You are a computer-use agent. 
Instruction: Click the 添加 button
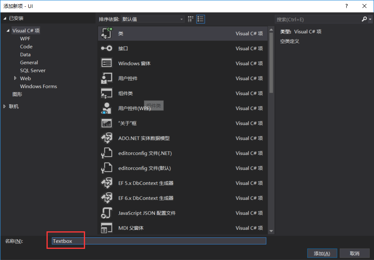[322, 253]
